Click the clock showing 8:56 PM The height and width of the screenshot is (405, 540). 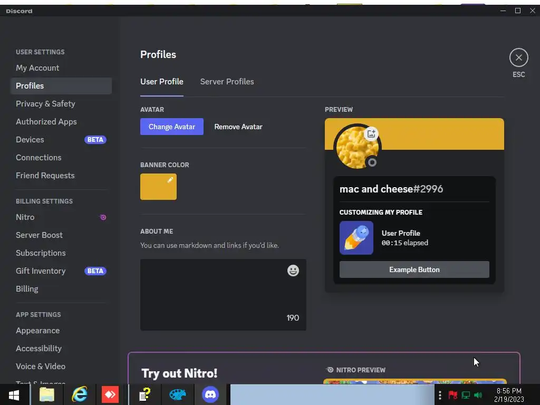[509, 391]
